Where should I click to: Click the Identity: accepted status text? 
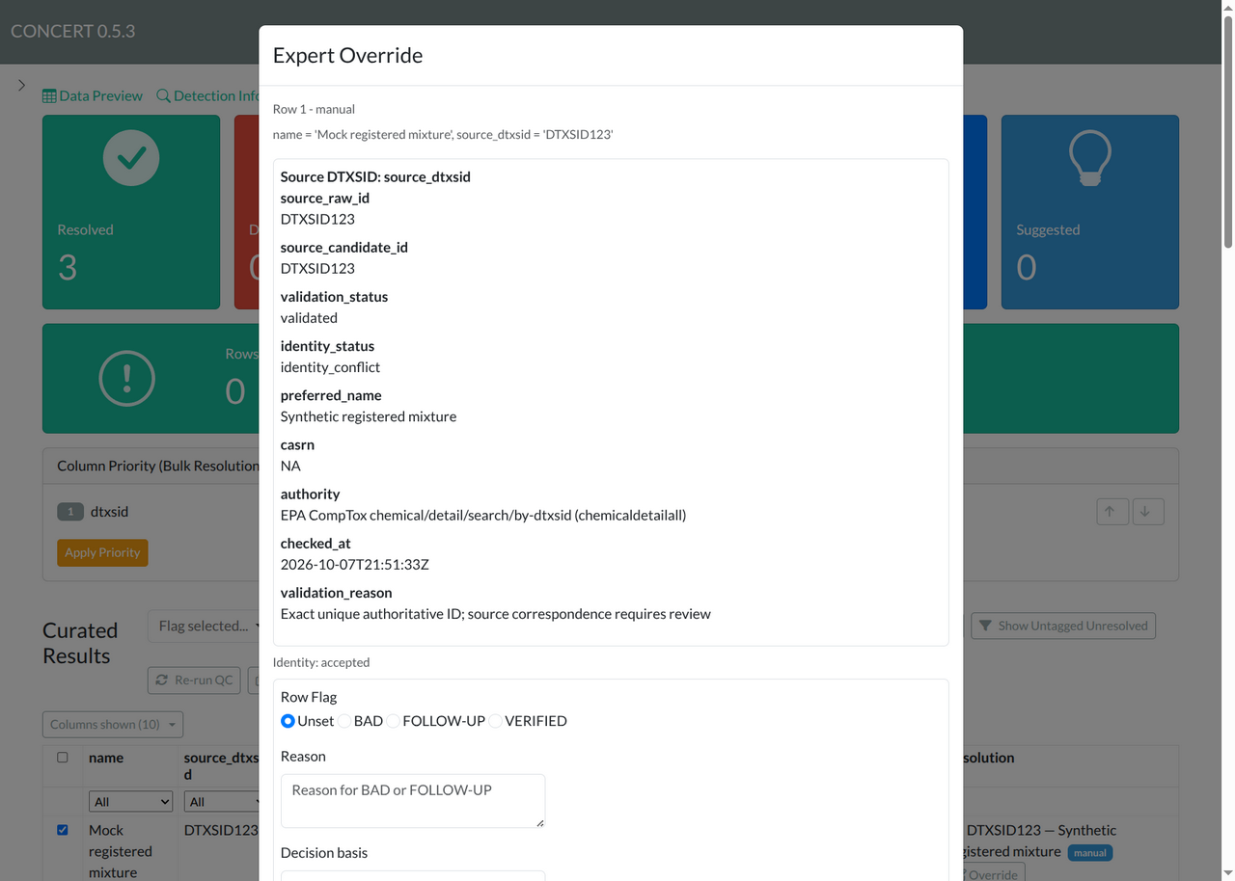click(x=321, y=662)
